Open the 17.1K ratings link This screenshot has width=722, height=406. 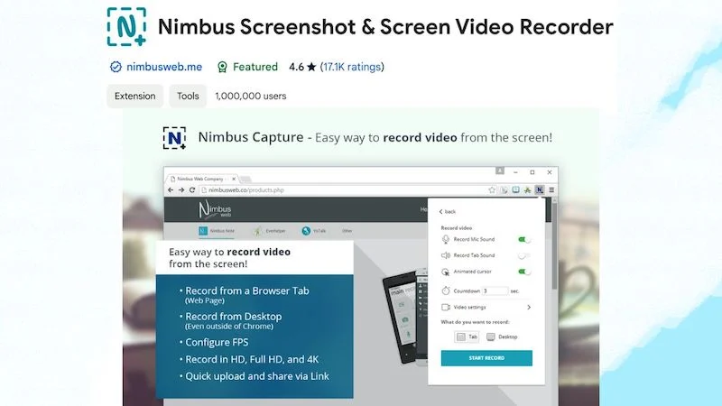(x=352, y=67)
